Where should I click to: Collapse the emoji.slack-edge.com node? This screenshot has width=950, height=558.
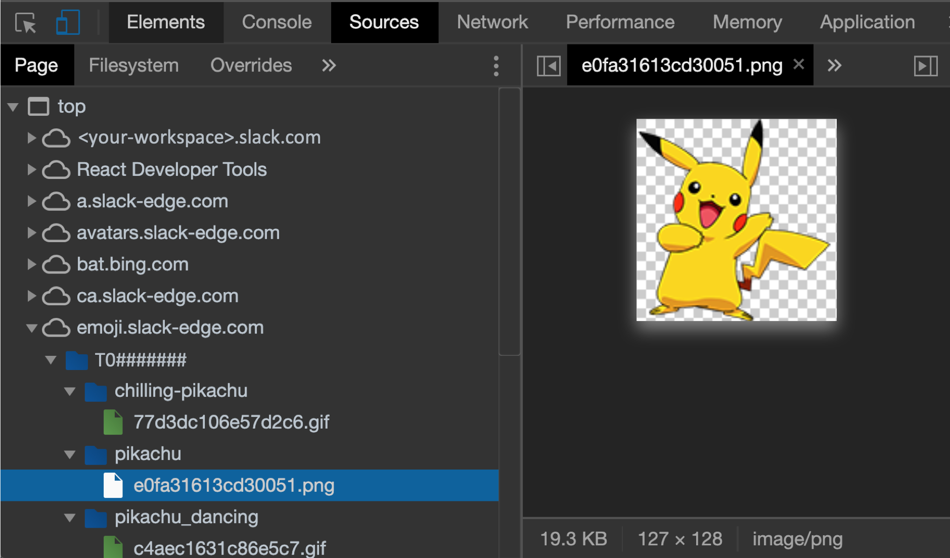pos(32,329)
